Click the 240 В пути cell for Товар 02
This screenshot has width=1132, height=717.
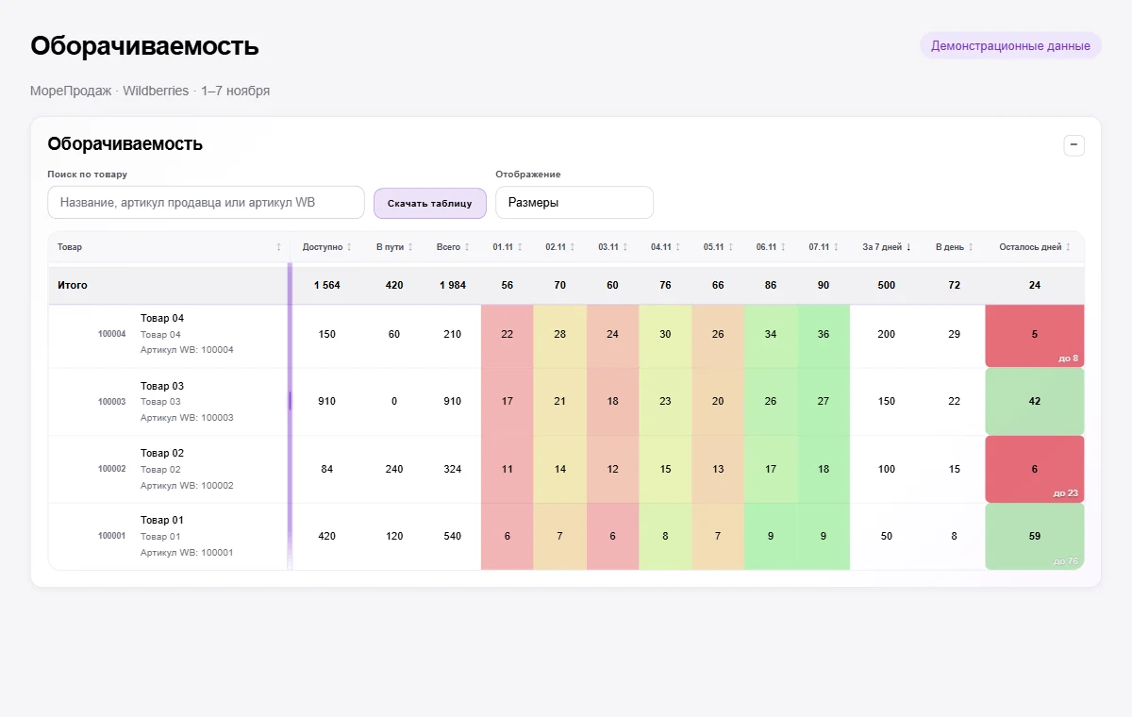click(394, 469)
